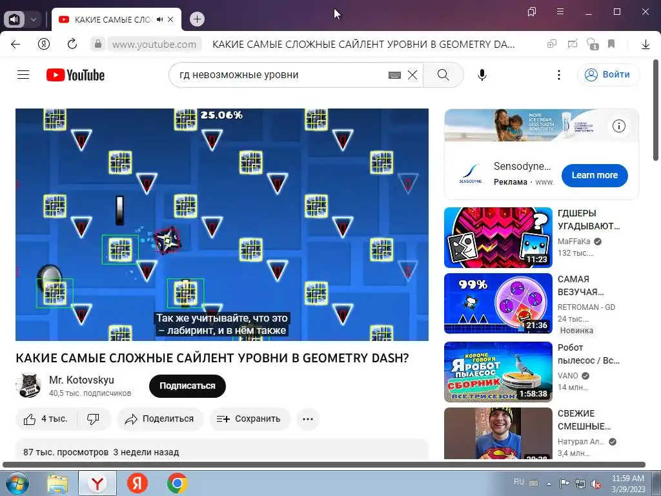Open YouTube settings three-dot menu

tap(559, 75)
